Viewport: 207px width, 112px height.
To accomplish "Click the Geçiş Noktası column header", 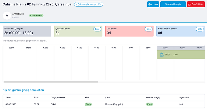I will (x=58, y=97).
